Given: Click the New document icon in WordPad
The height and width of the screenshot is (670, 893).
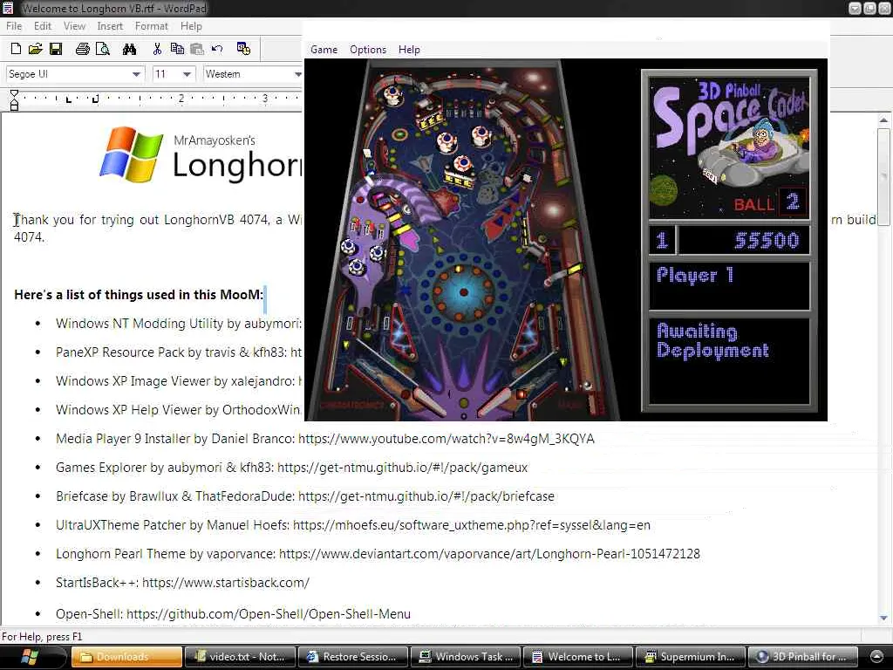Looking at the screenshot, I should (16, 49).
